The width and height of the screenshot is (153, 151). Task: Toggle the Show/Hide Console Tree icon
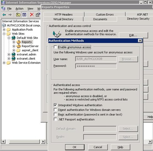coord(24,15)
